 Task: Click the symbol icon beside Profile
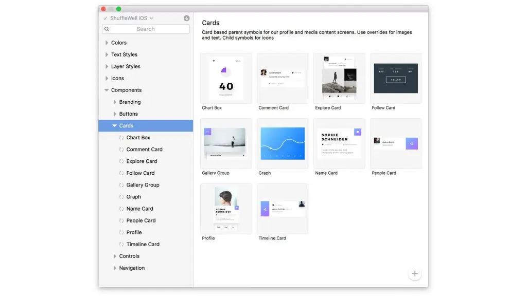(120, 232)
